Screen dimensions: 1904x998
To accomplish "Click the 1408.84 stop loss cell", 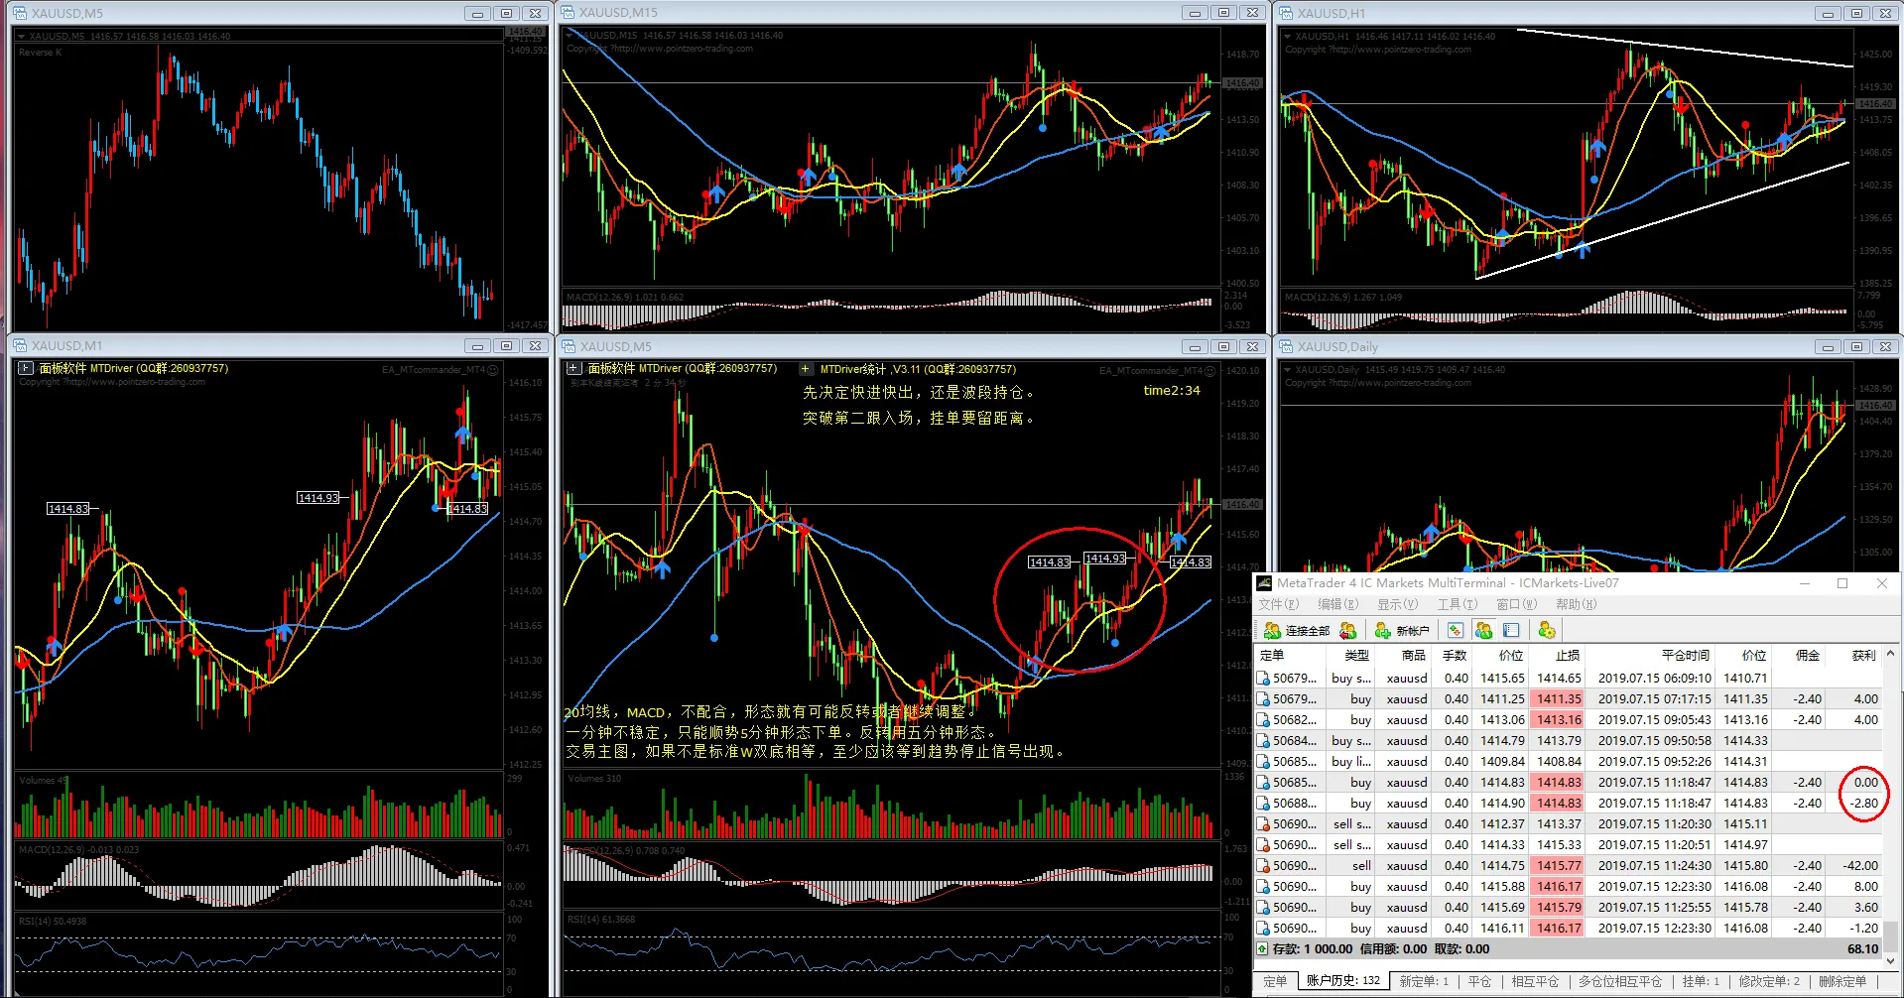I will pyautogui.click(x=1559, y=762).
